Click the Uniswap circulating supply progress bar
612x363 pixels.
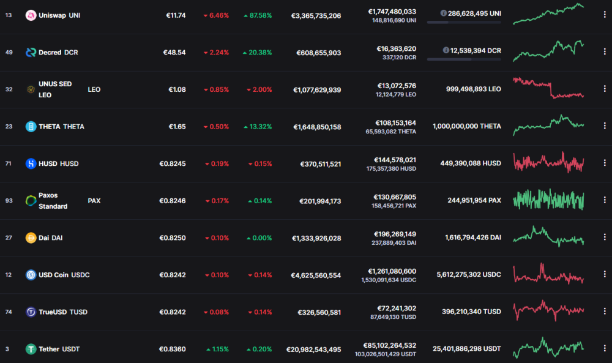(x=464, y=22)
